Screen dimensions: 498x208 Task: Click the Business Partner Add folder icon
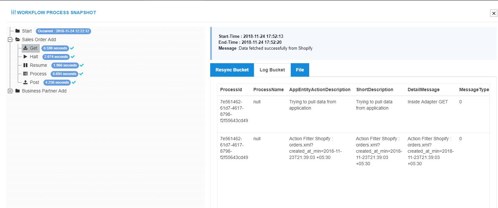click(x=18, y=91)
